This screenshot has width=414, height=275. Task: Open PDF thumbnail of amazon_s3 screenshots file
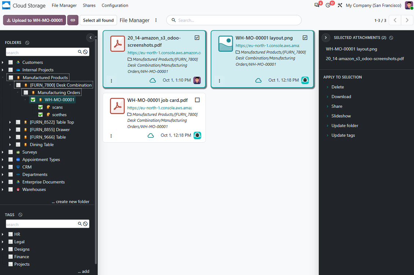[x=118, y=43]
